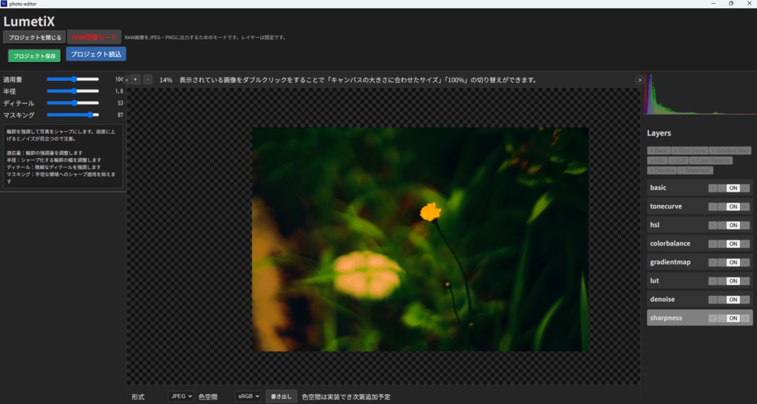Viewport: 757px width, 404px height.
Task: Collapse the left panel with < arrow
Action: 127,80
